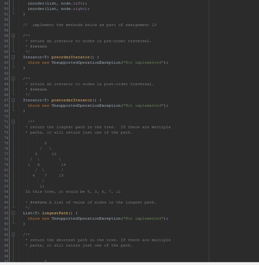Viewport: 259px width, 265px height.
Task: Place cursor on the preorderIterator method name
Action: (x=70, y=57)
